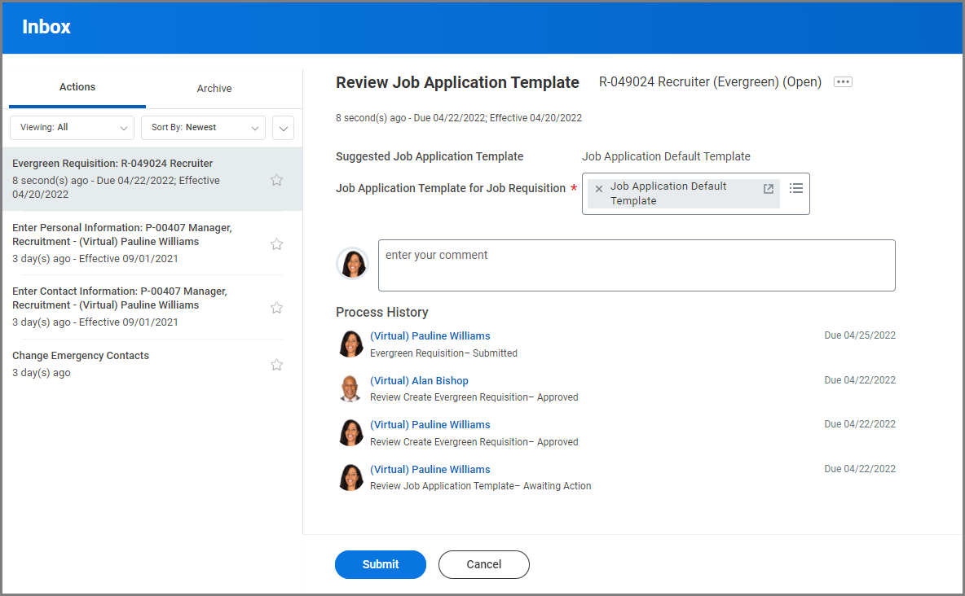Star the Enter Contact Information item
The height and width of the screenshot is (596, 965).
[x=276, y=308]
